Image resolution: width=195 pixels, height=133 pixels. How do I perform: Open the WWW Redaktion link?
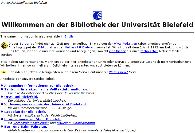tap(125, 44)
